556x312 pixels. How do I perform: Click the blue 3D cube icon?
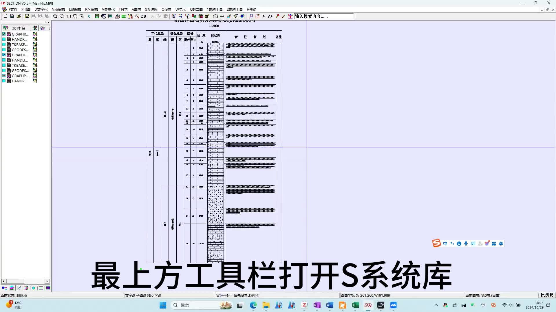(x=242, y=16)
